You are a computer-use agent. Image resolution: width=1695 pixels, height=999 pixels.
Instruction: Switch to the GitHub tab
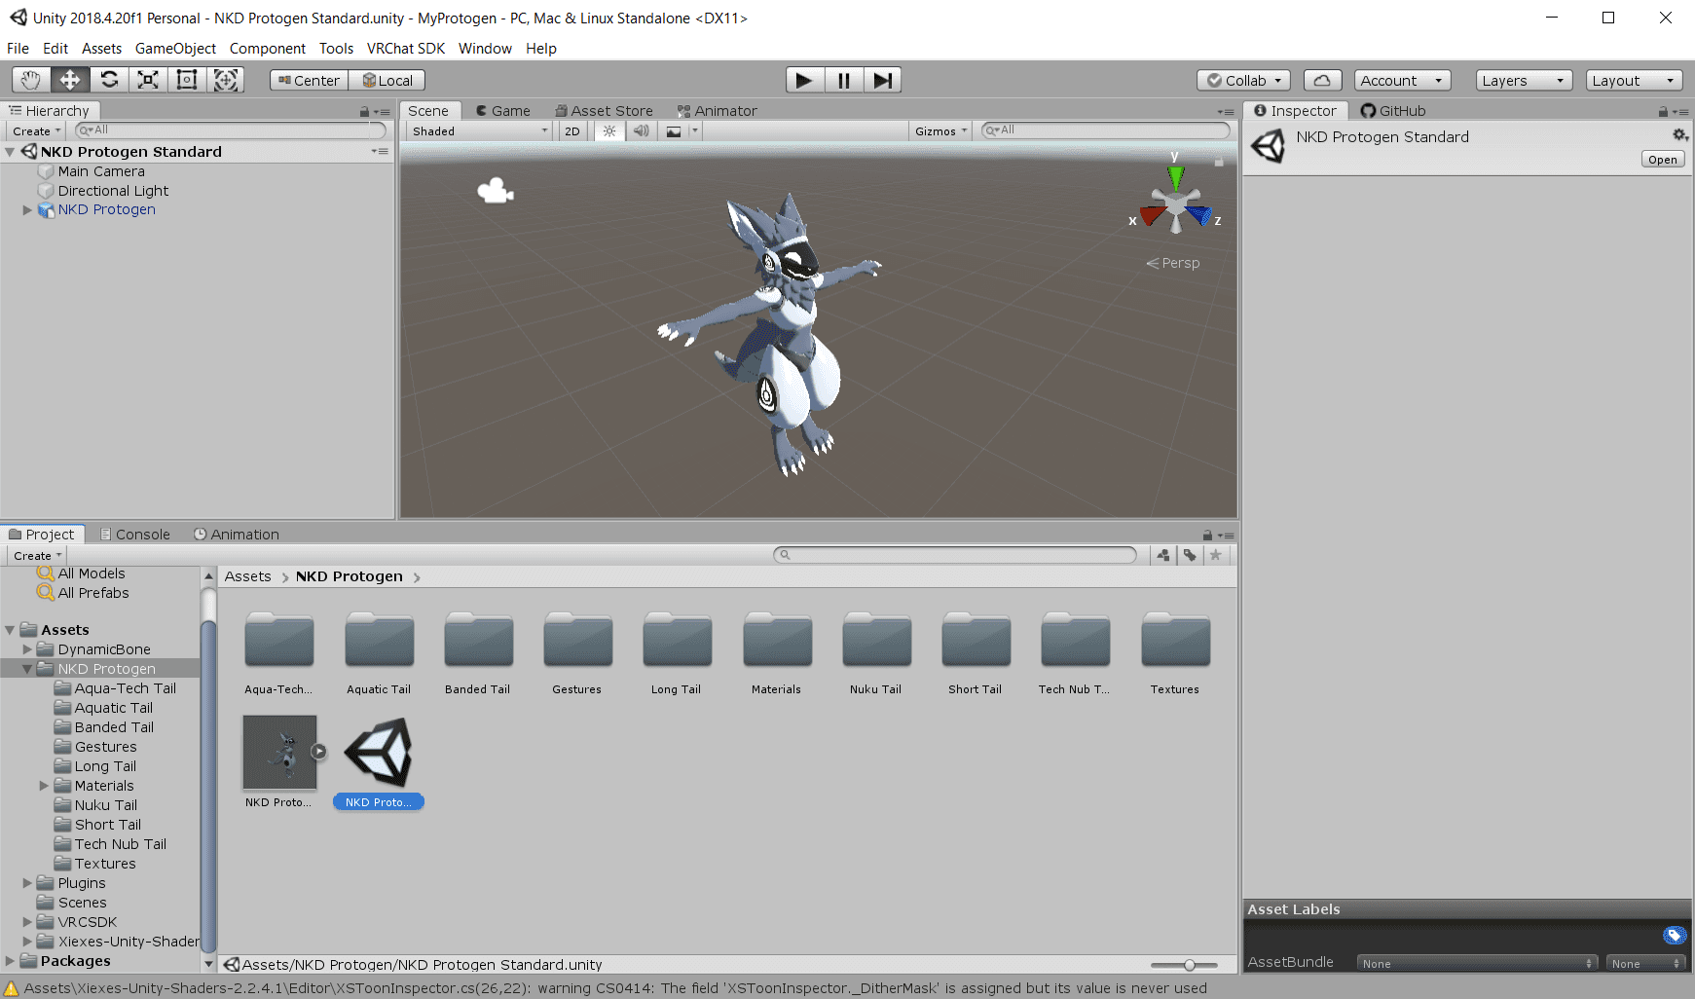pos(1393,111)
